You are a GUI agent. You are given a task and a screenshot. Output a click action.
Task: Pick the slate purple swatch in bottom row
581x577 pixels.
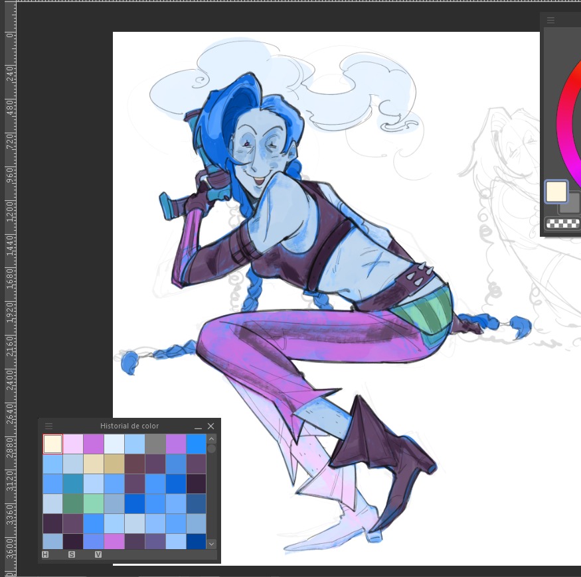coord(155,541)
